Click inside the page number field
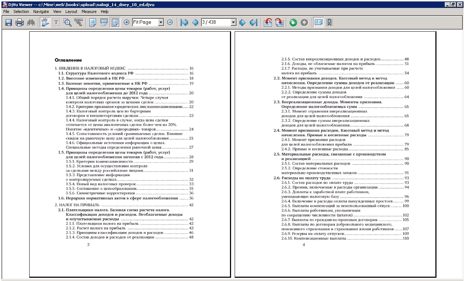Viewport: 465px width, 281px height. tap(215, 22)
